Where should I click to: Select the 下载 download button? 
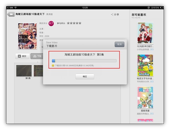tap(37, 56)
